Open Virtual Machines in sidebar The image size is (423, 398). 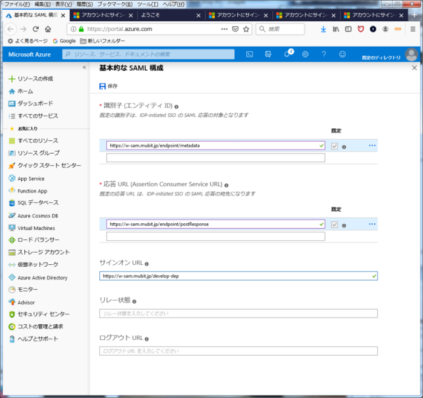31,228
